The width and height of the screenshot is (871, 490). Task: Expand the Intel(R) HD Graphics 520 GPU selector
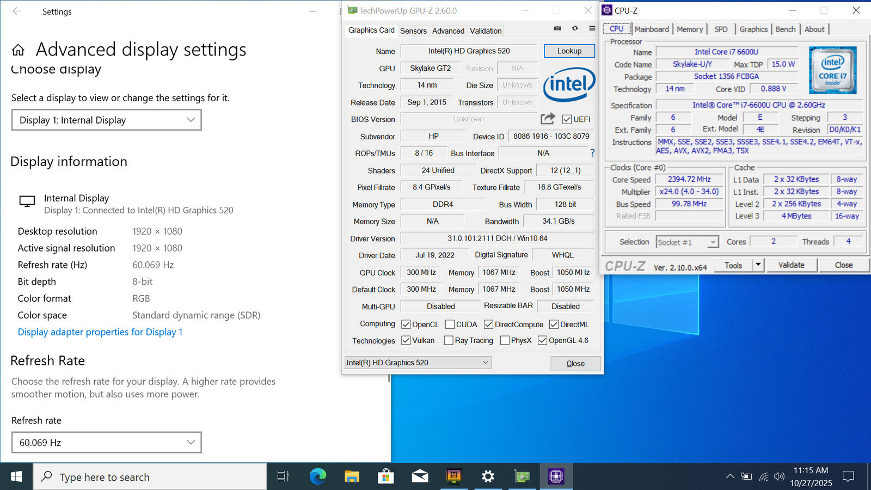[418, 363]
